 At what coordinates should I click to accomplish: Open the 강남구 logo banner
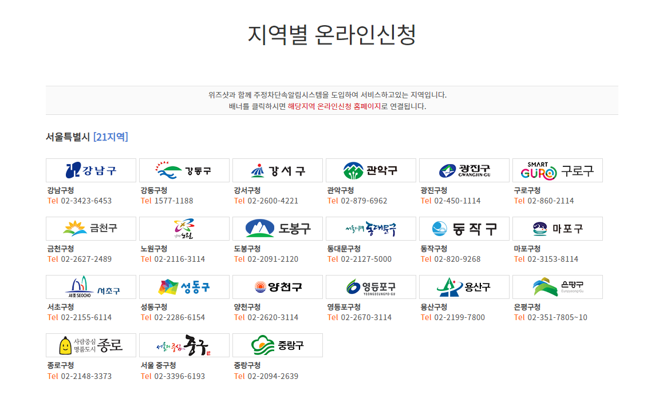[91, 170]
